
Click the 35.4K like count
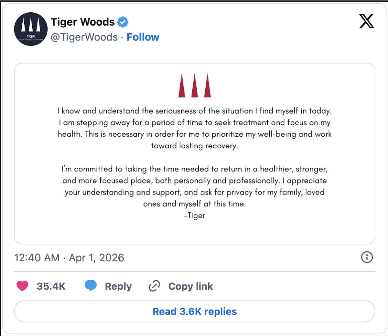51,286
